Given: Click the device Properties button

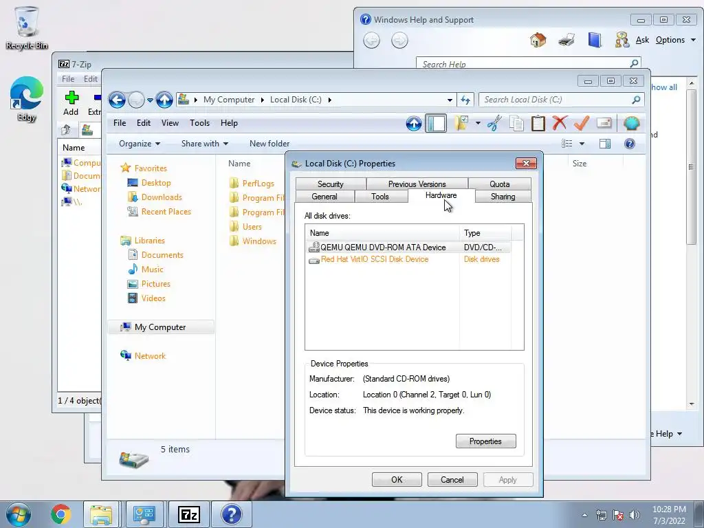Looking at the screenshot, I should 486,441.
